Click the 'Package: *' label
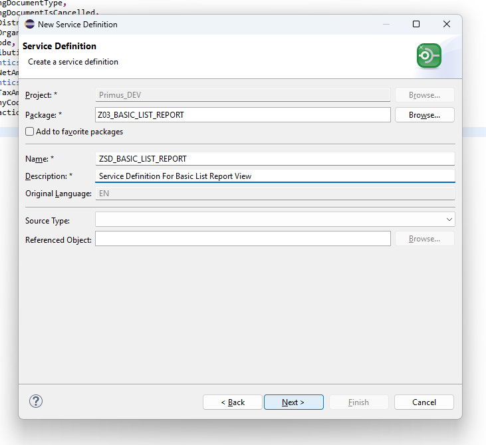 [44, 115]
